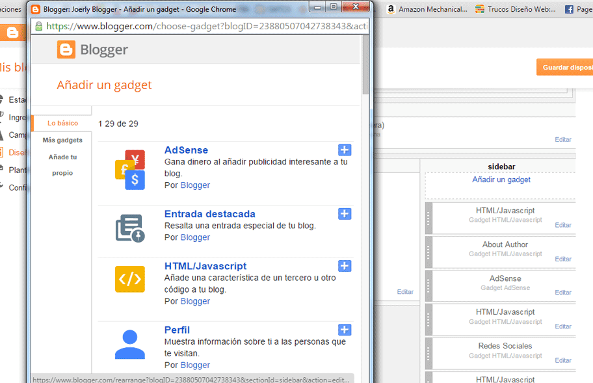Screen dimensions: 593x383
Task: Select the Lo básico tab
Action: point(63,124)
